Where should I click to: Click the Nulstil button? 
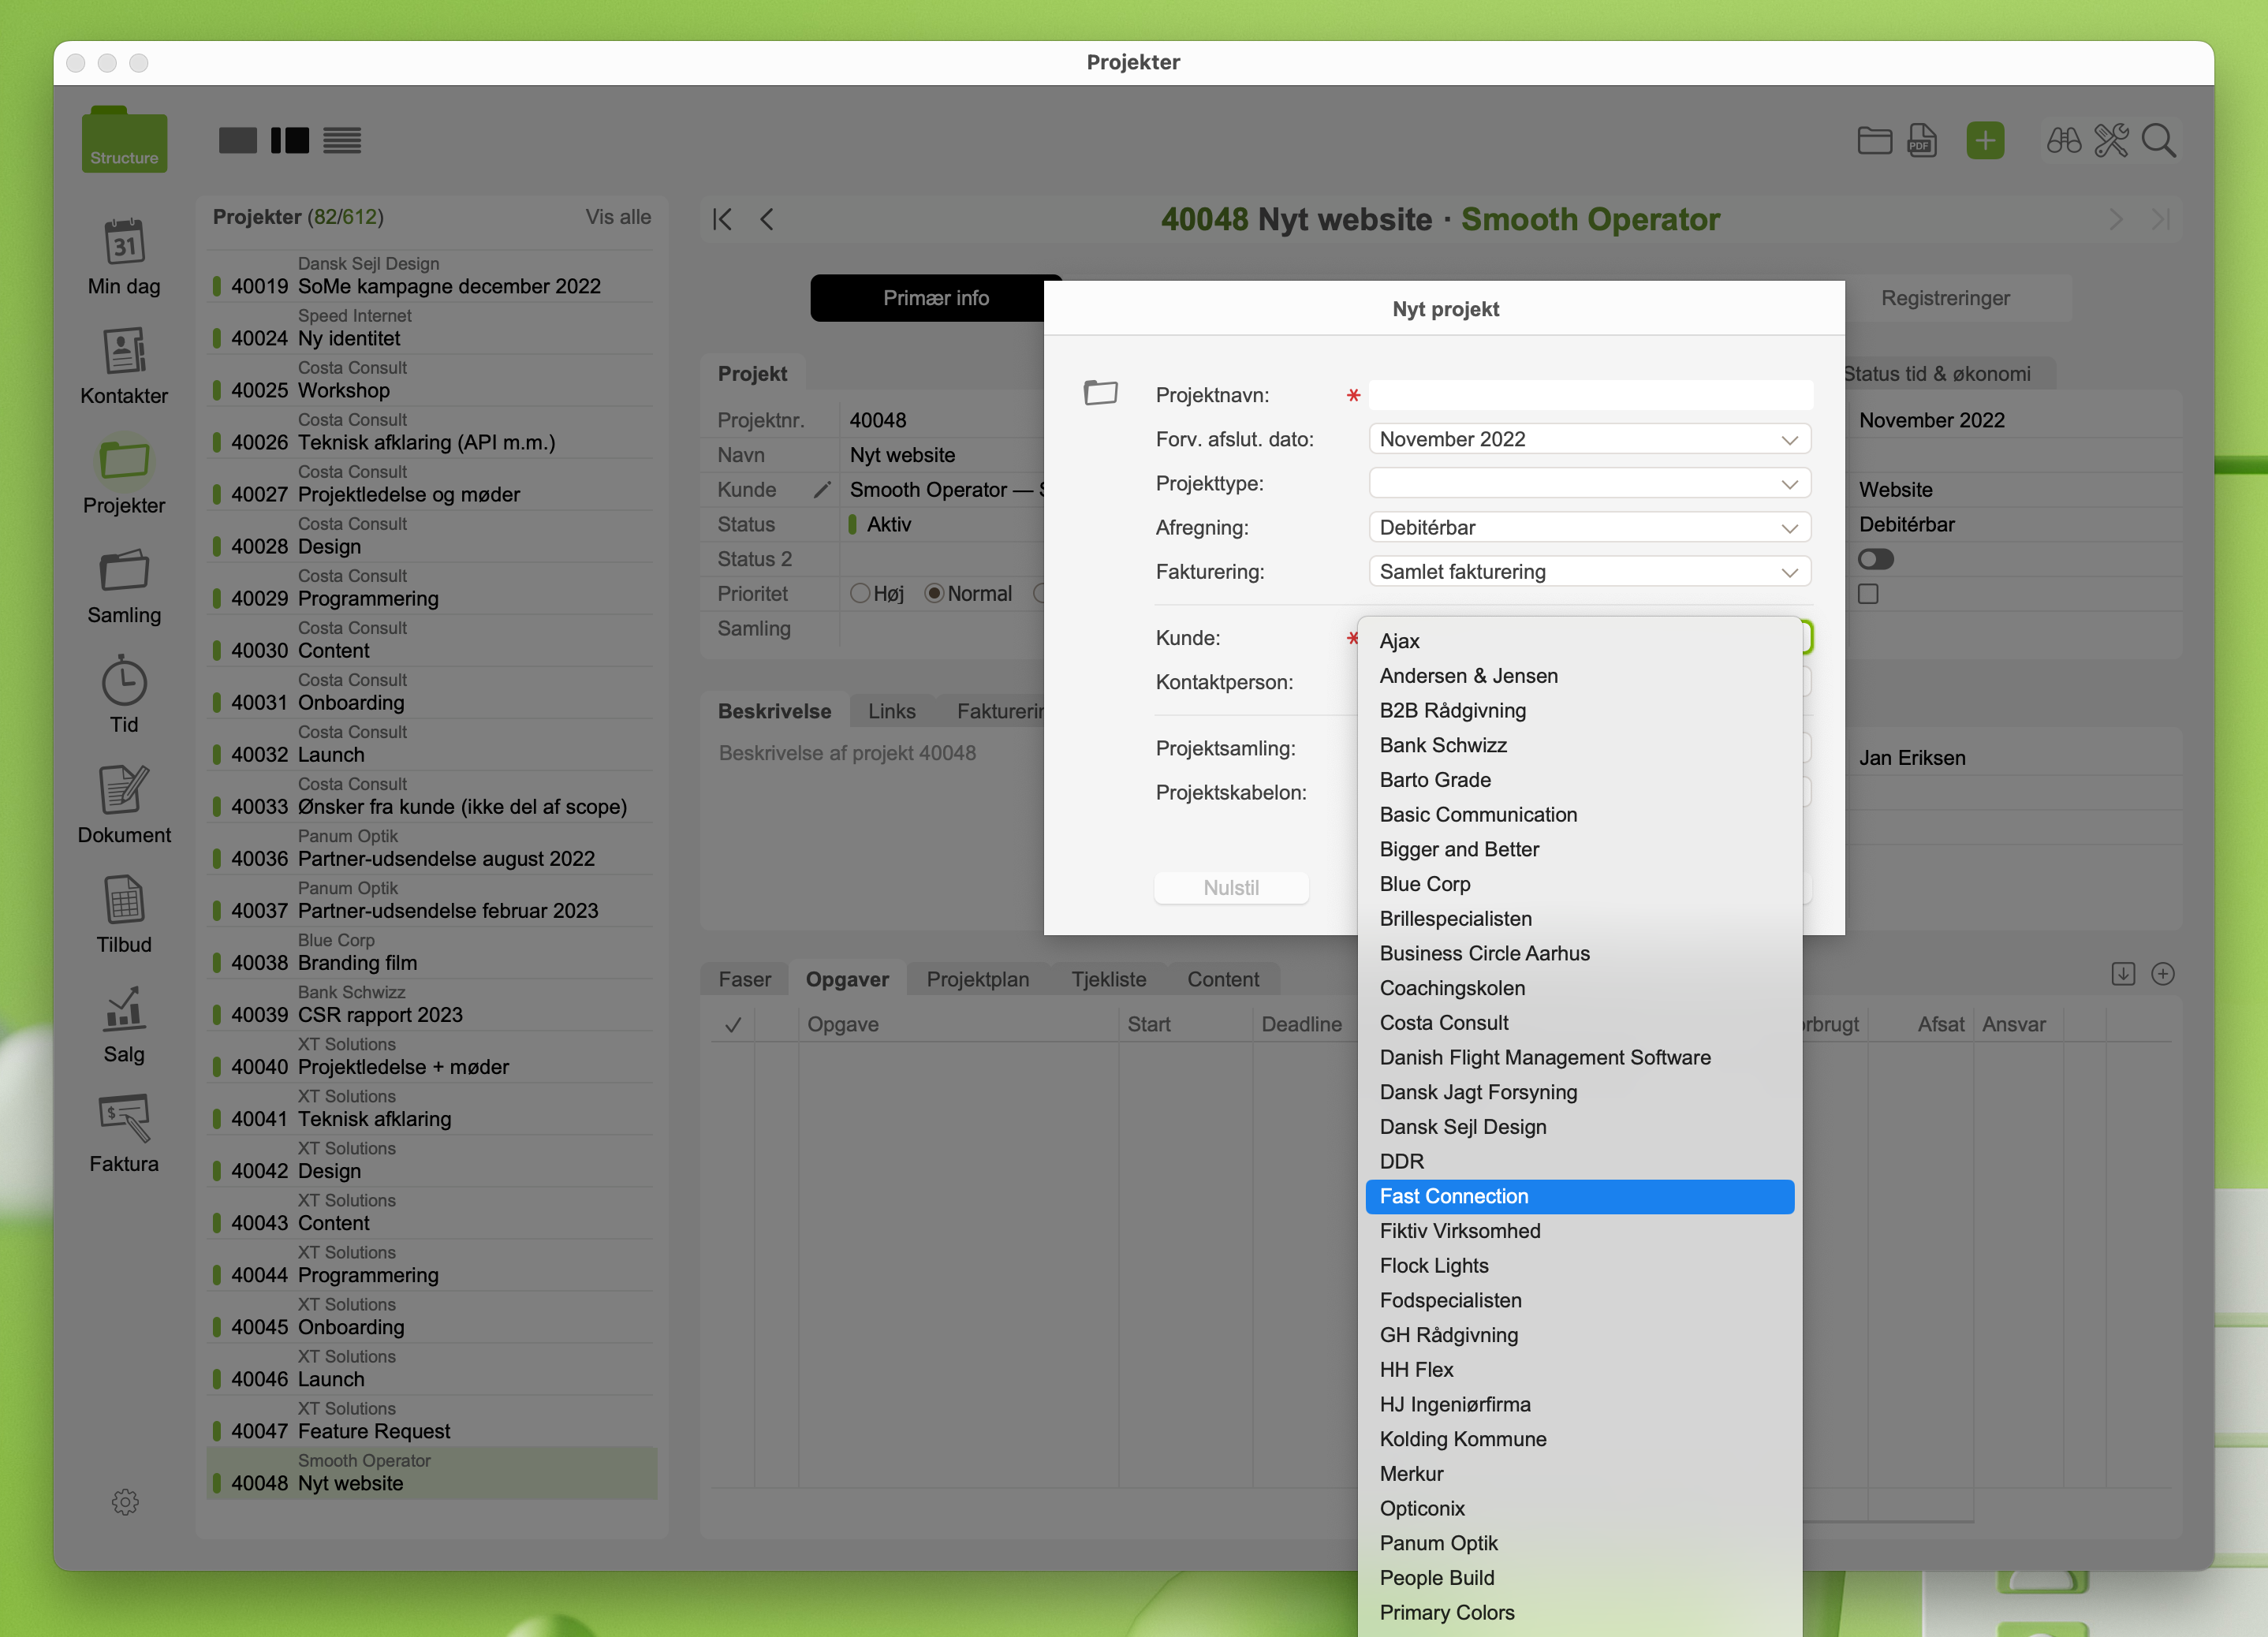pos(1230,888)
